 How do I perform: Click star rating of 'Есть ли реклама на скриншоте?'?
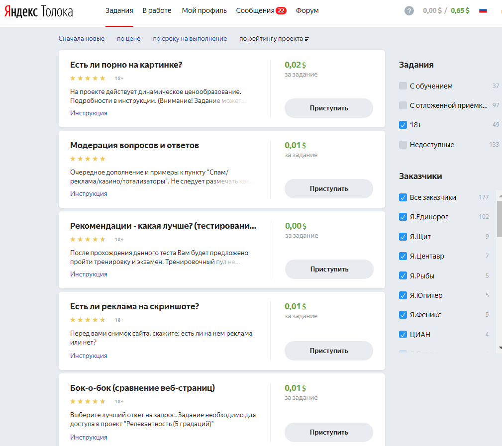click(x=88, y=320)
